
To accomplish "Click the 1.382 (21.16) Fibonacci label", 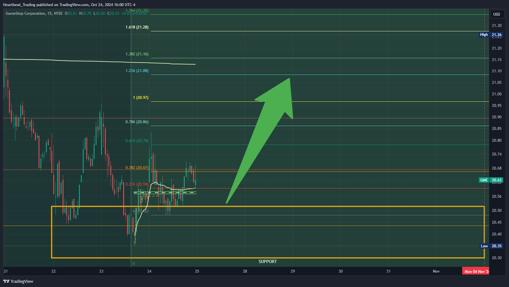I will pos(137,54).
